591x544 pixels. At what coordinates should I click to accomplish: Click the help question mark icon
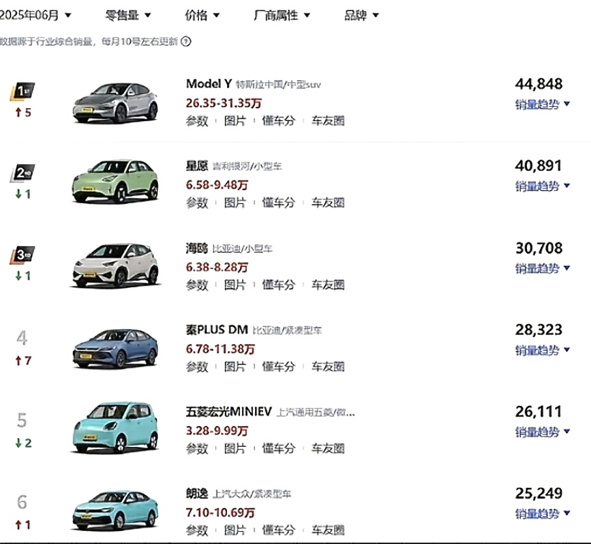click(x=186, y=42)
